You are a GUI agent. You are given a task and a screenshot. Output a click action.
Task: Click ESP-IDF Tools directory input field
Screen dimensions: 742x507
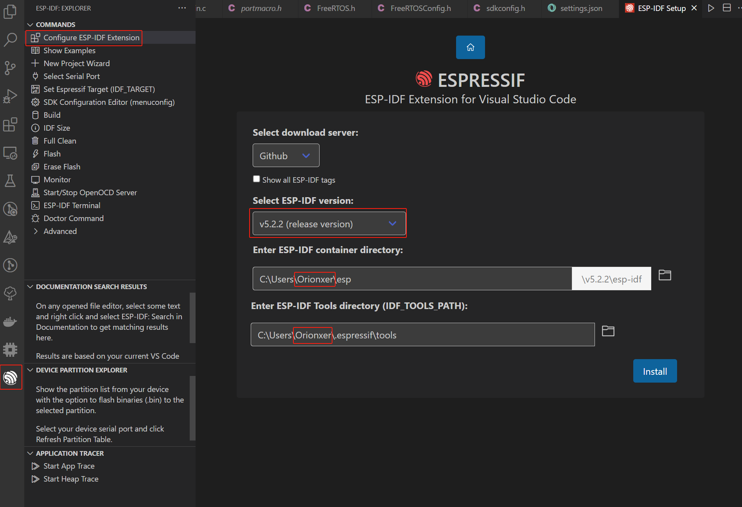[x=422, y=335]
